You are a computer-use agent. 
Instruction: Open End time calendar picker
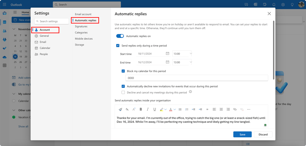167,62
